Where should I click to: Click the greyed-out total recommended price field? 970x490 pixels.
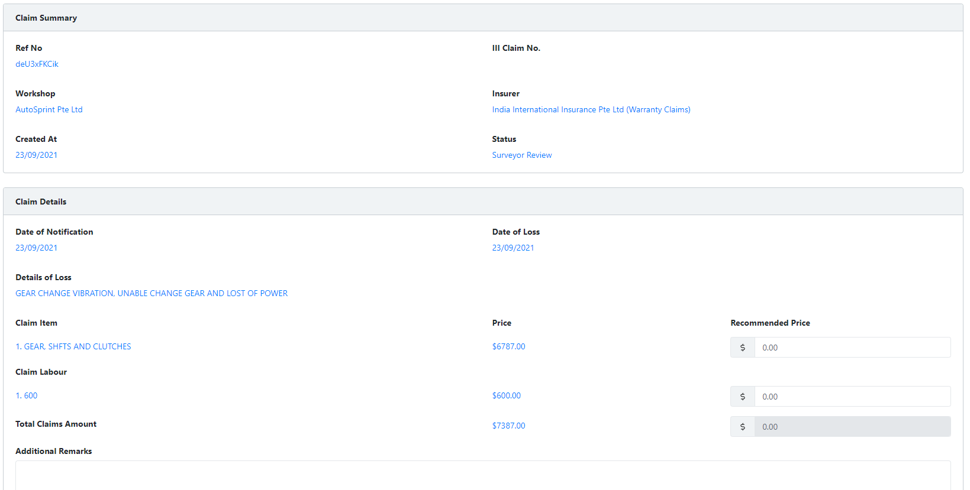click(x=852, y=427)
